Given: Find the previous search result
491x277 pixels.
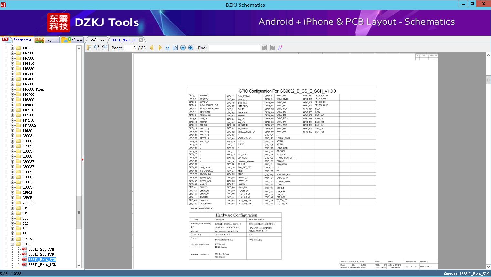Looking at the screenshot, I should click(x=265, y=48).
